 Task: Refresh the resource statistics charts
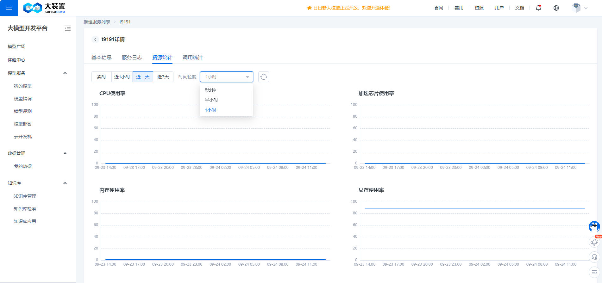tap(264, 77)
